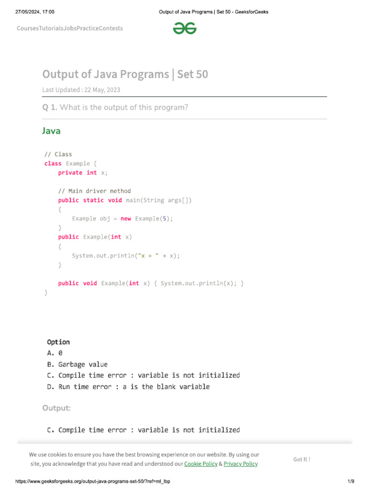Screen dimensions: 369x492
Task: Click the Q 1 question text
Action: [x=115, y=107]
